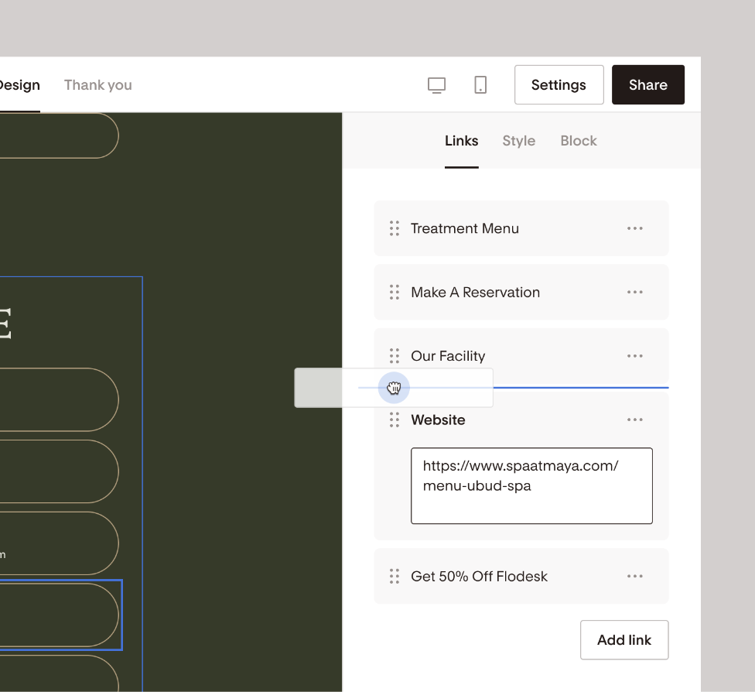Switch to desktop preview icon
Viewport: 755px width, 692px height.
[437, 85]
